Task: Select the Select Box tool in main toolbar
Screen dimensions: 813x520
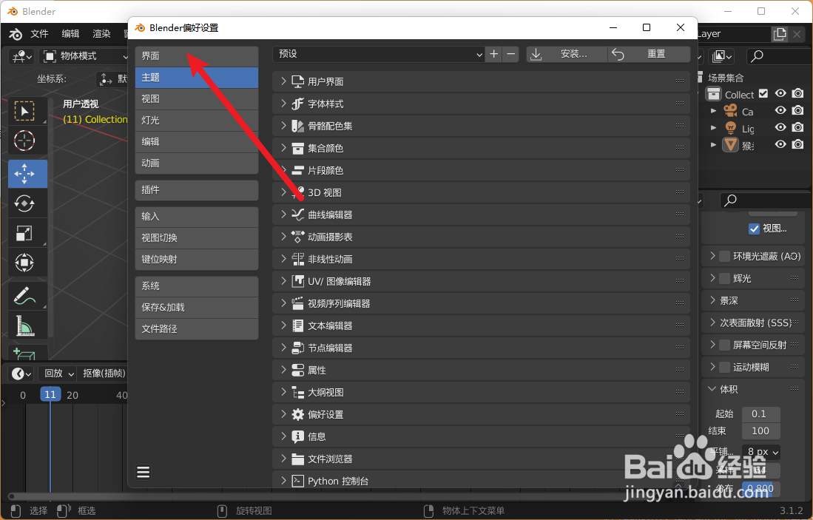Action: [24, 111]
